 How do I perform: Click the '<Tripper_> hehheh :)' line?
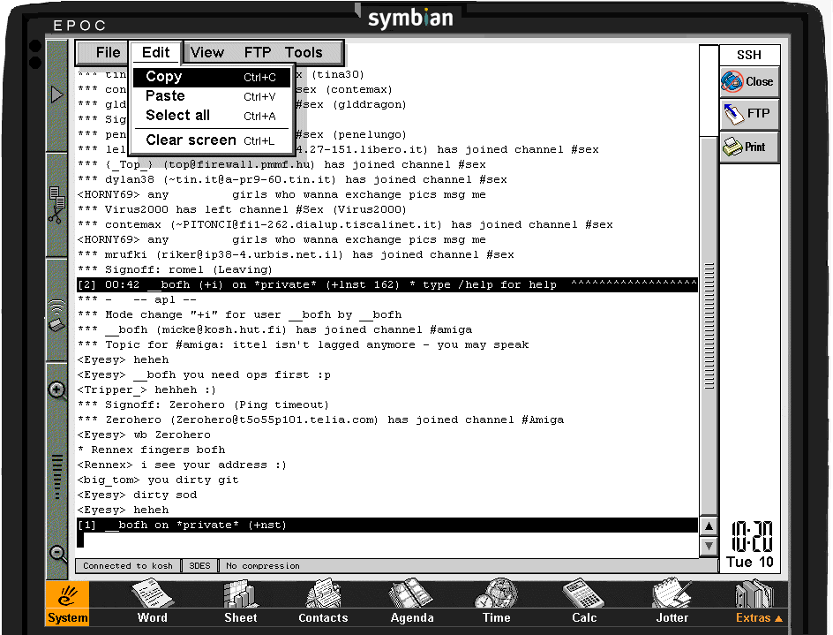coord(146,389)
